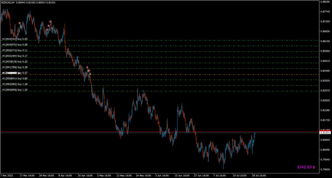Select order #129321844 buy 0.17 label
The height and width of the screenshot is (178, 332).
tap(15, 56)
